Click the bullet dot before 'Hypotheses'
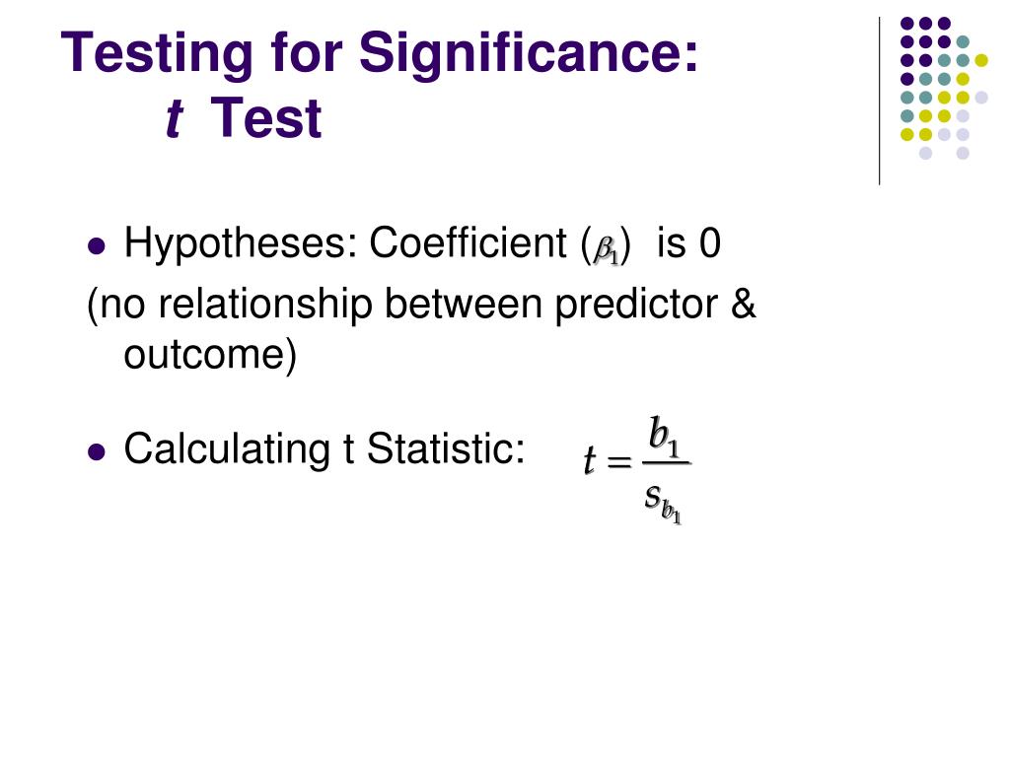This screenshot has width=1010, height=757. (96, 245)
